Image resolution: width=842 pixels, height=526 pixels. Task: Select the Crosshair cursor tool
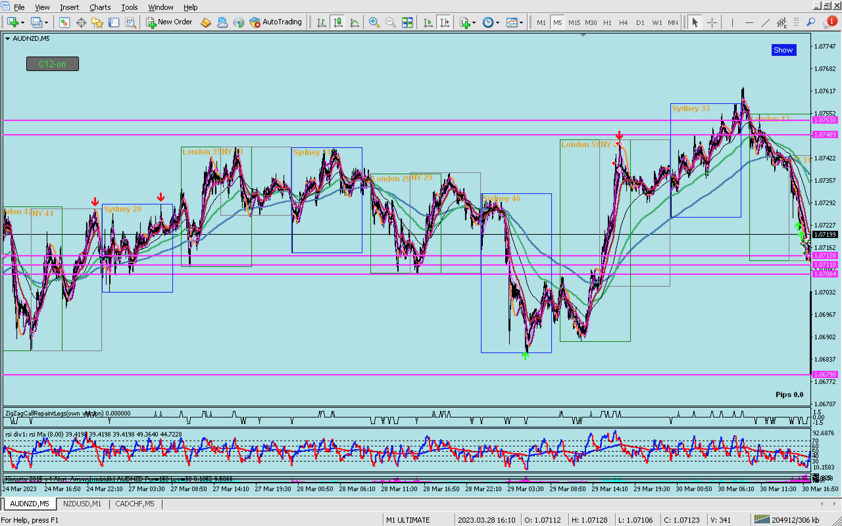pyautogui.click(x=712, y=23)
